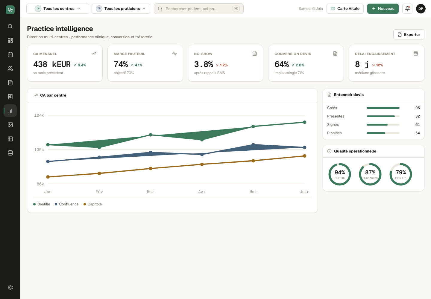Open the calendar icon in sidebar

[x=10, y=54]
